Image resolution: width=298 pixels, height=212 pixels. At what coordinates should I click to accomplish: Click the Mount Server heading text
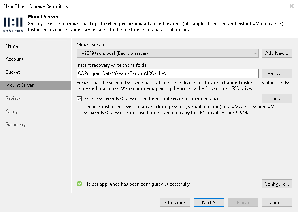[x=43, y=17]
